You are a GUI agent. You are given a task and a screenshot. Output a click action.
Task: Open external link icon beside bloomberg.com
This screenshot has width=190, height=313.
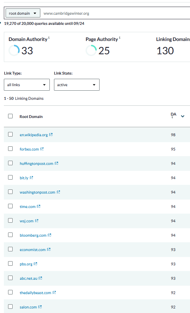click(x=49, y=235)
